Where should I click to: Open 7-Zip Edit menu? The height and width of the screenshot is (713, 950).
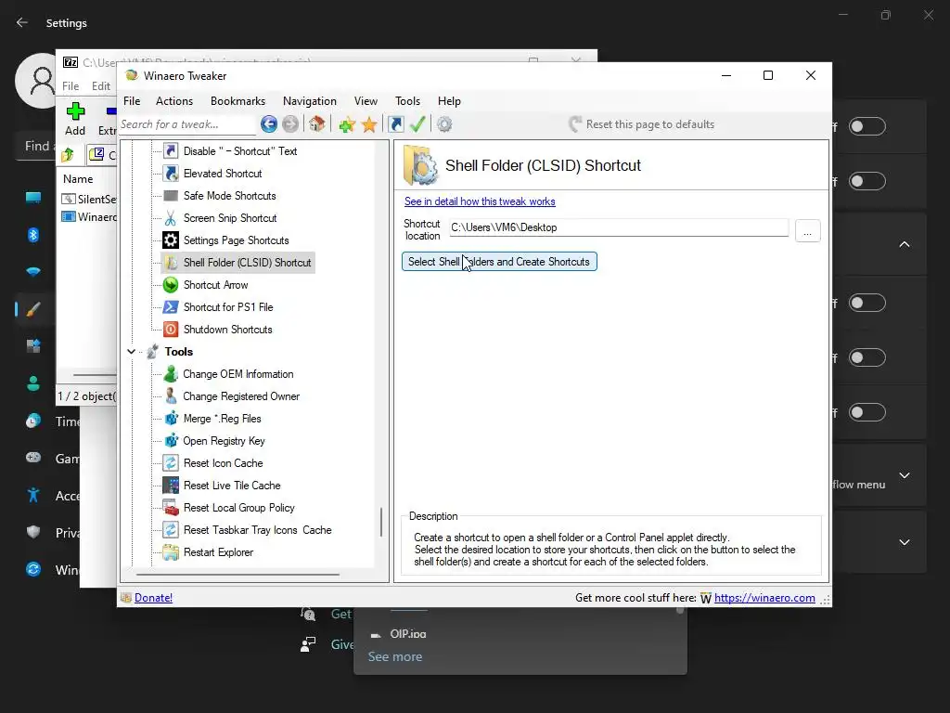pos(100,86)
